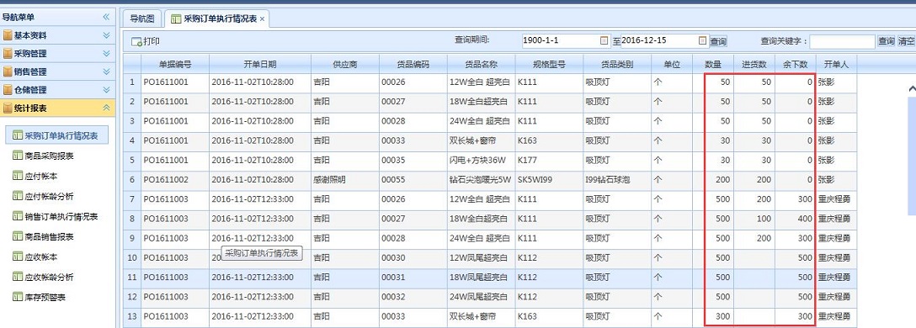Expand the 销售管理 menu section
This screenshot has width=916, height=328.
tap(58, 72)
